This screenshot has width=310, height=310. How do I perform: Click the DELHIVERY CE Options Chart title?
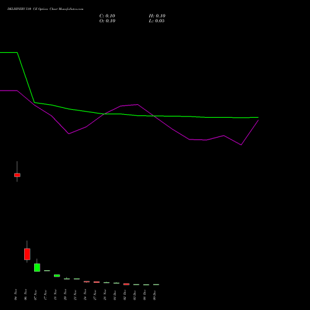(45, 9)
